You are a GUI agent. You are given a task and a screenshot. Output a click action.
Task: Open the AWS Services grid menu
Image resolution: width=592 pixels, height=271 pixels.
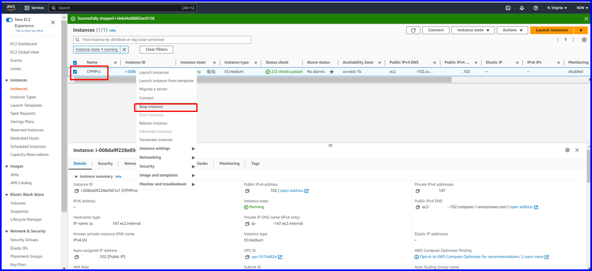[x=27, y=8]
